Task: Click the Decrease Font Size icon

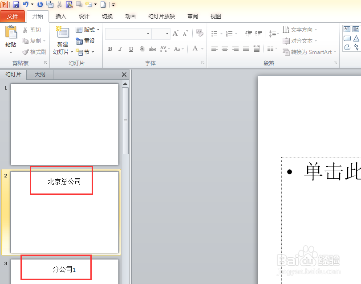Action: pyautogui.click(x=185, y=33)
